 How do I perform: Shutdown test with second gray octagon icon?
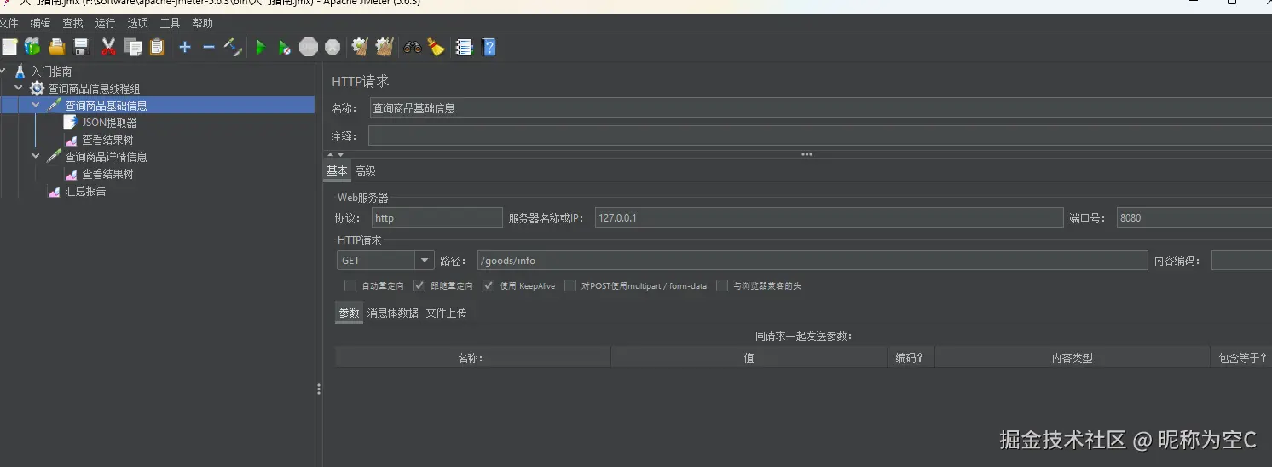332,48
